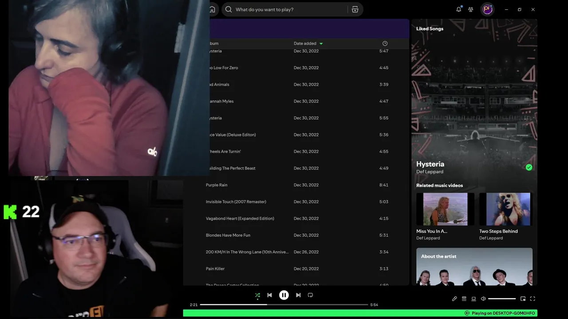Sort by the Date added column
568x319 pixels.
[x=308, y=43]
